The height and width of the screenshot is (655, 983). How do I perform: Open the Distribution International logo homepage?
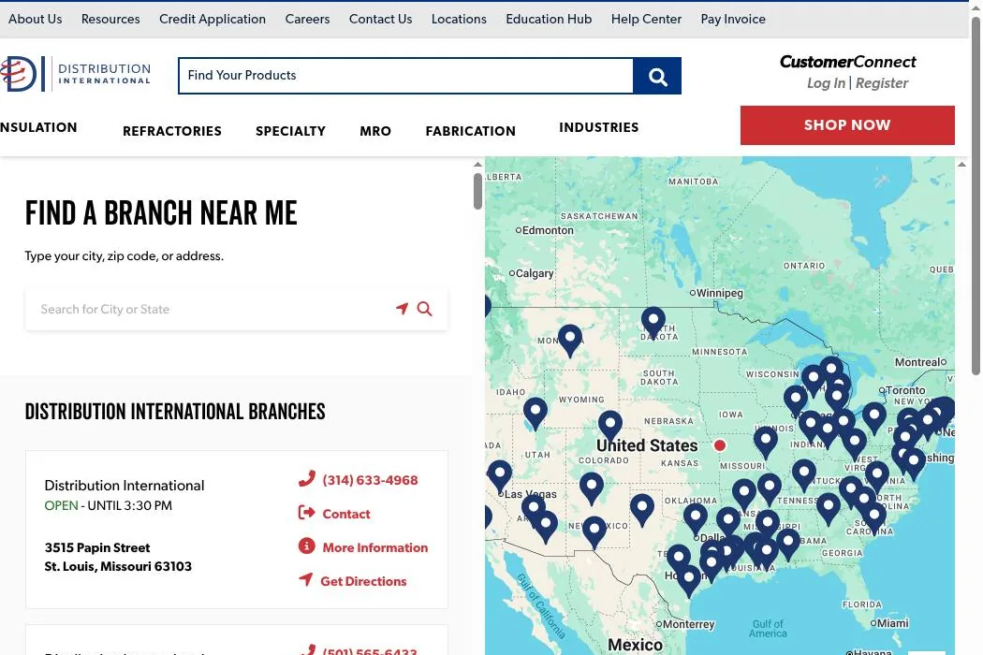pyautogui.click(x=76, y=75)
